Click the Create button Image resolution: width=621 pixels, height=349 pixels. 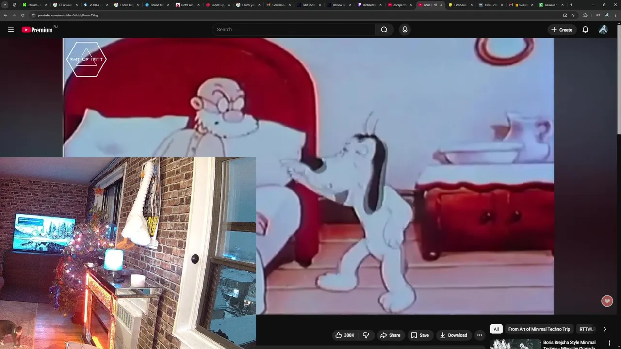click(x=561, y=30)
